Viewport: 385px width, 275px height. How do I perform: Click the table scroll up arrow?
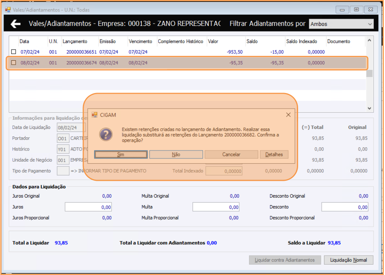369,41
